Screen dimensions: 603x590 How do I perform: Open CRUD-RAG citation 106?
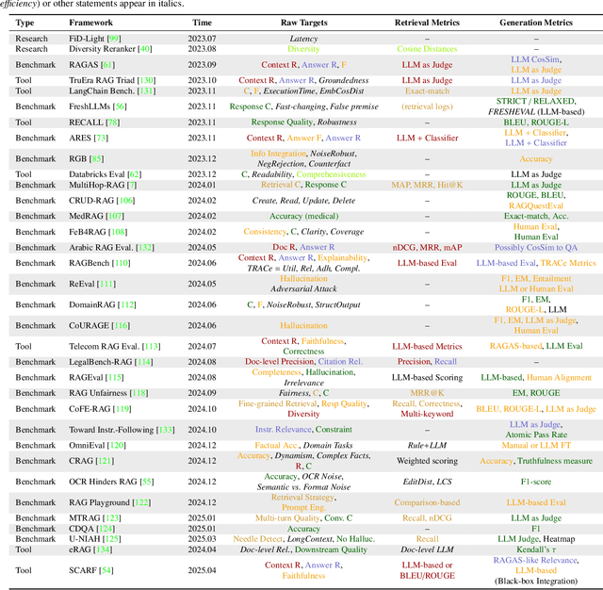pyautogui.click(x=124, y=201)
